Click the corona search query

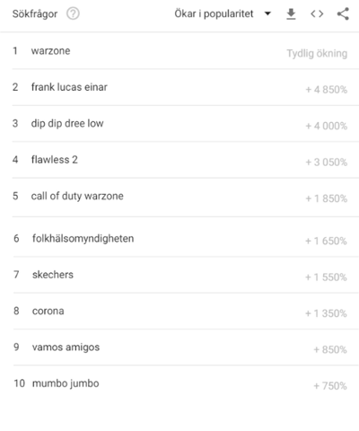[48, 311]
